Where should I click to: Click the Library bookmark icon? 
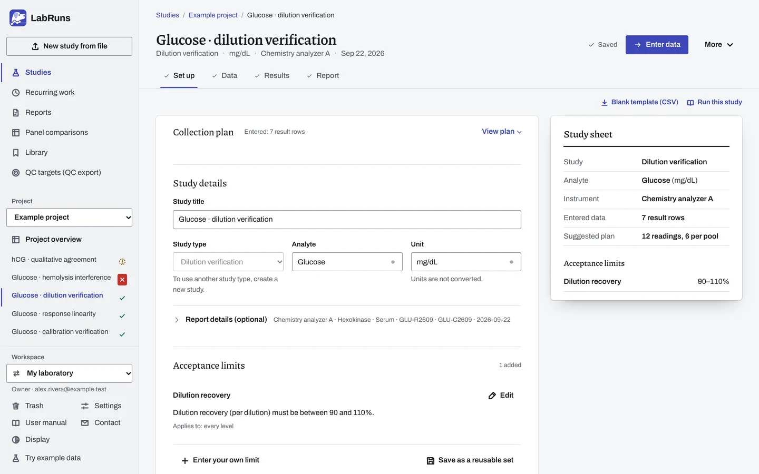16,153
